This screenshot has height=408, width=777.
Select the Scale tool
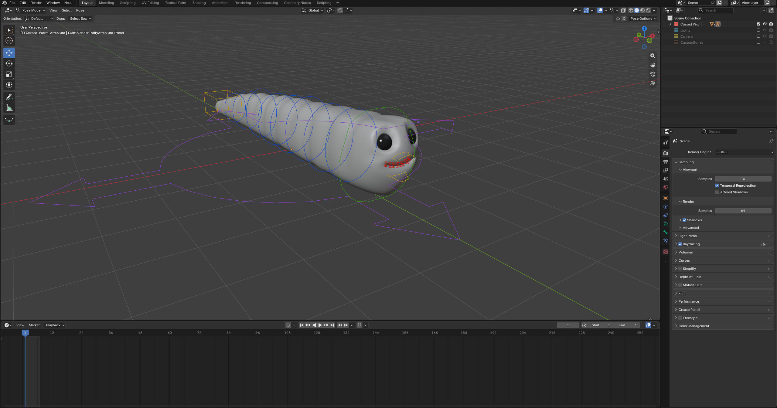pyautogui.click(x=9, y=74)
